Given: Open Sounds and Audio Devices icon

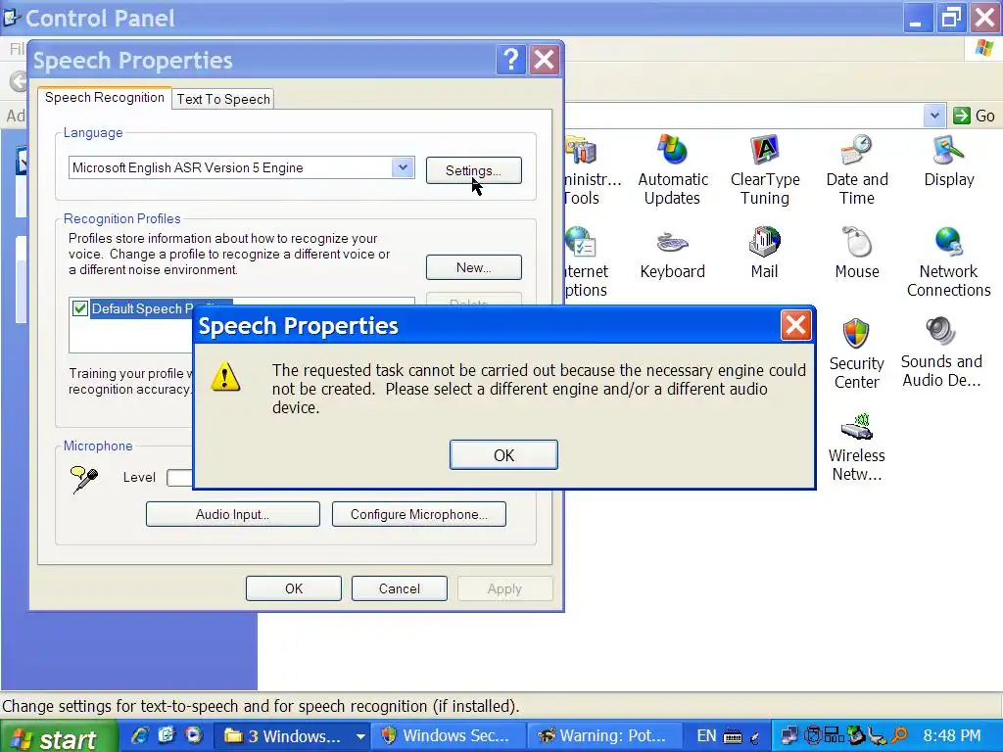Looking at the screenshot, I should (941, 352).
